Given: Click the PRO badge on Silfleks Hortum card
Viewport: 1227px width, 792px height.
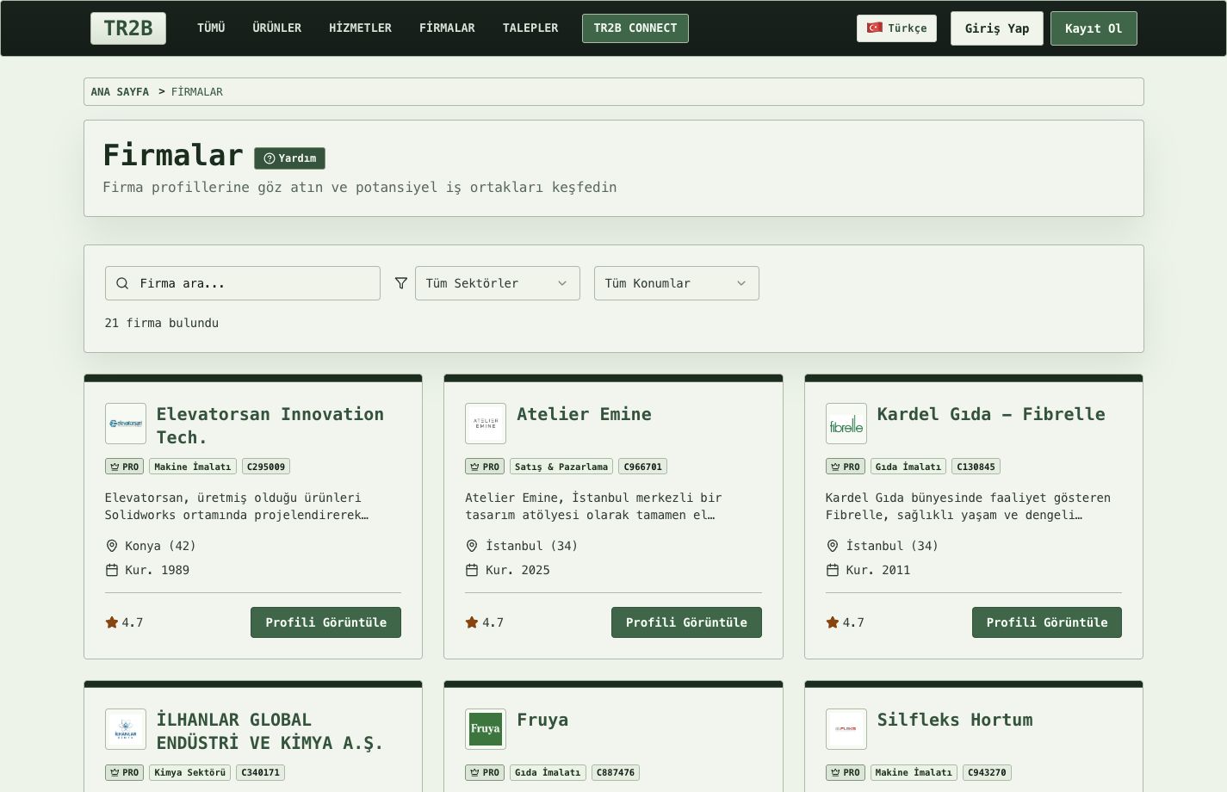Looking at the screenshot, I should click(846, 772).
